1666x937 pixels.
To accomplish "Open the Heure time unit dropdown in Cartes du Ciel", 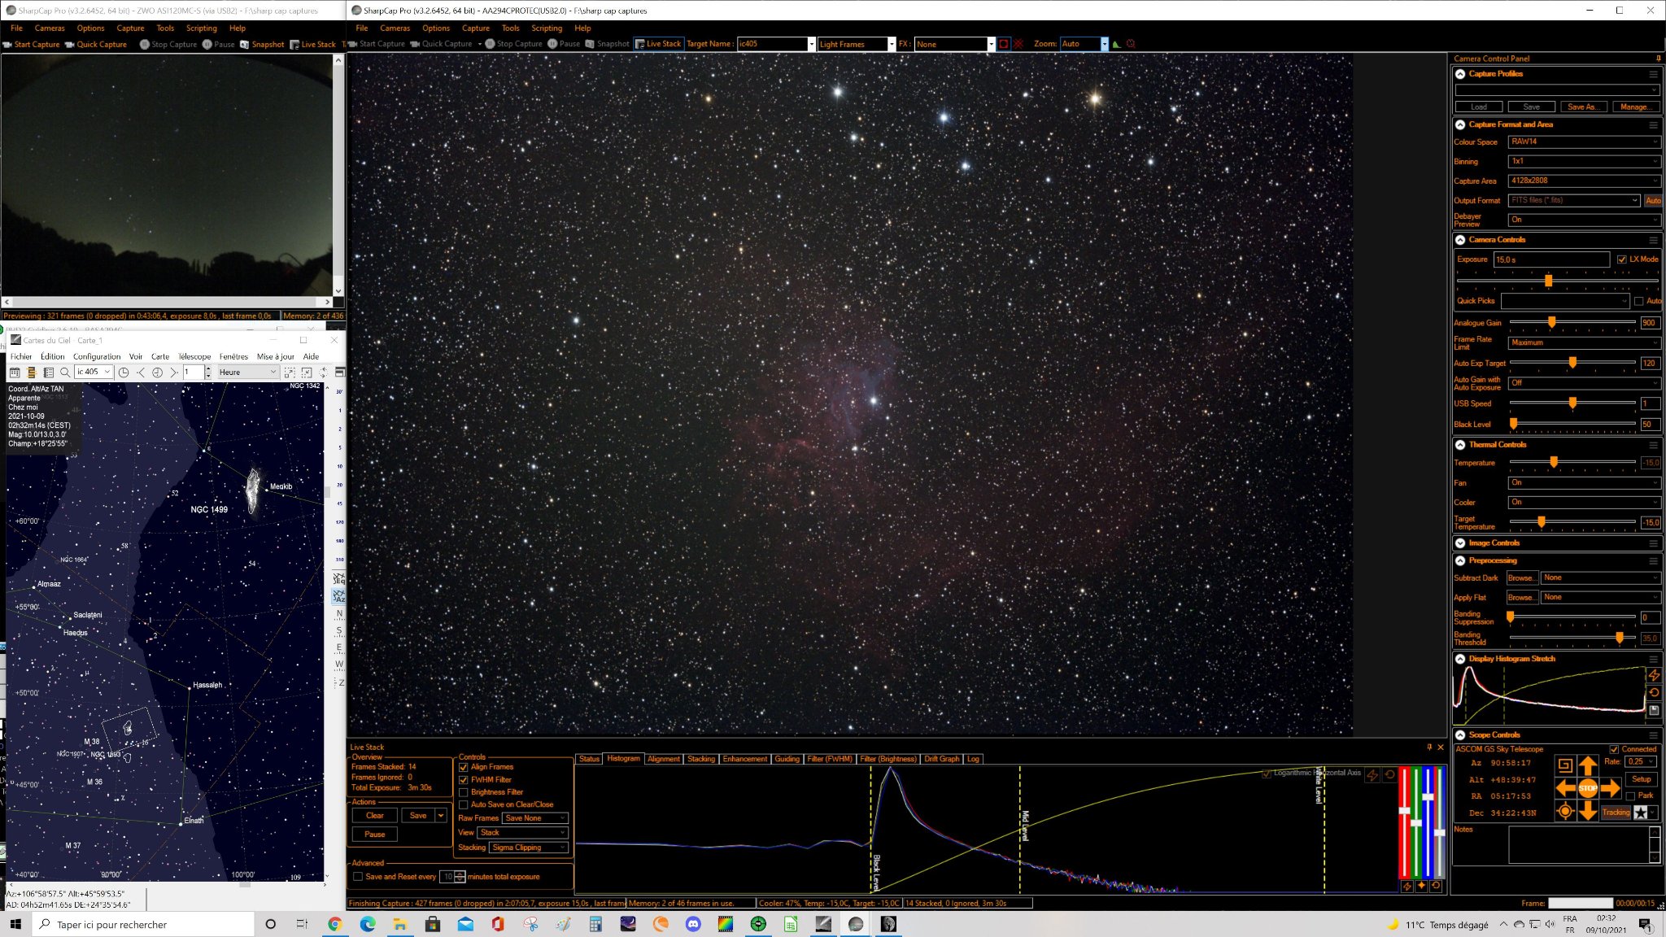I will coord(248,373).
